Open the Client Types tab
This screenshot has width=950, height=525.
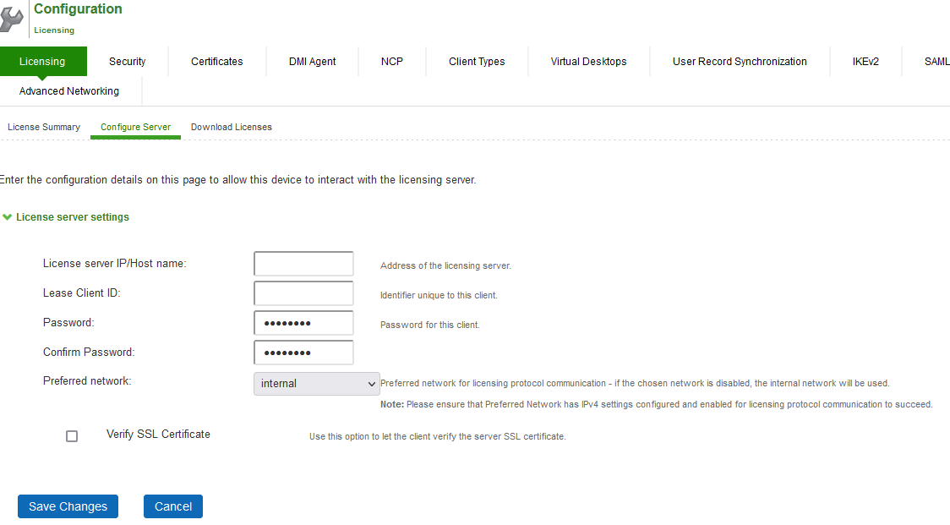pyautogui.click(x=477, y=61)
